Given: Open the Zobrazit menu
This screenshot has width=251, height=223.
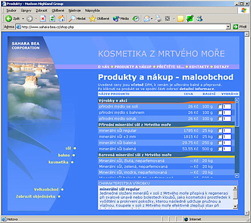Looking at the screenshot, I should (41, 10).
